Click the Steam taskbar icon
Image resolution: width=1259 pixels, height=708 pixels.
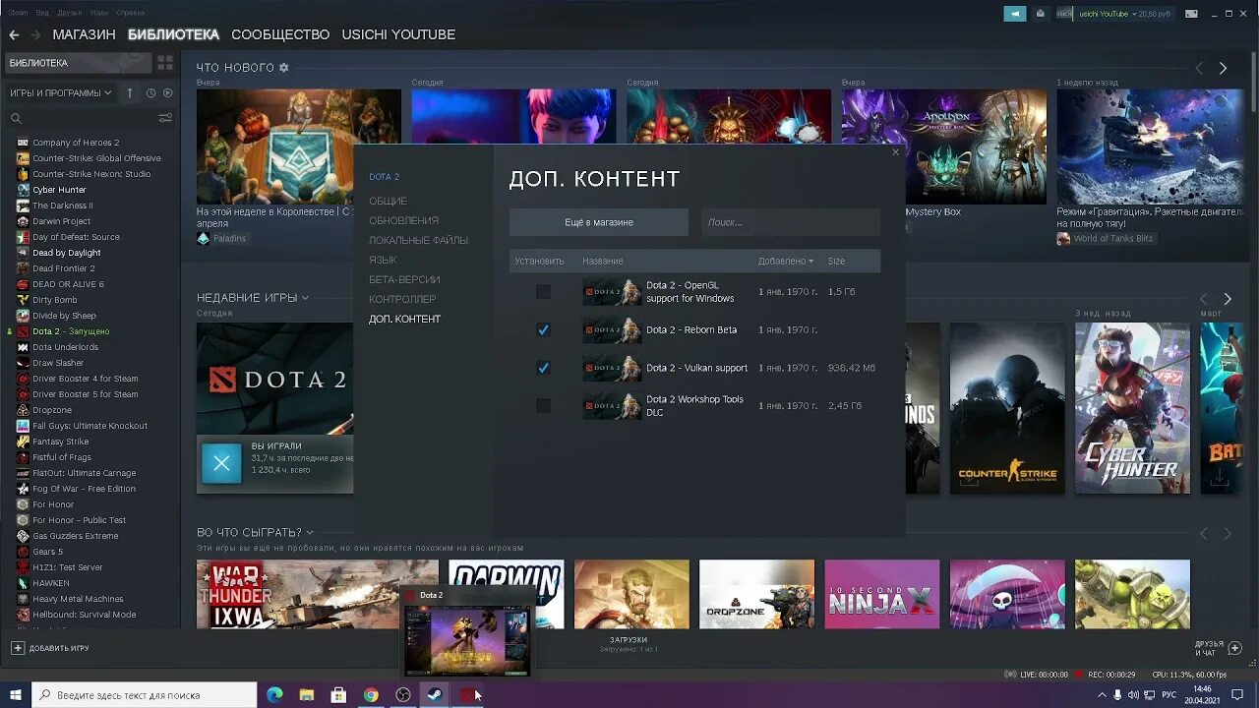[435, 695]
